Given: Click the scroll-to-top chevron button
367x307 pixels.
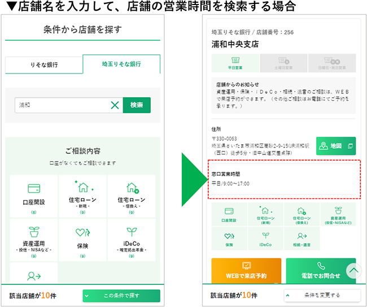Looking at the screenshot, I should [353, 271].
